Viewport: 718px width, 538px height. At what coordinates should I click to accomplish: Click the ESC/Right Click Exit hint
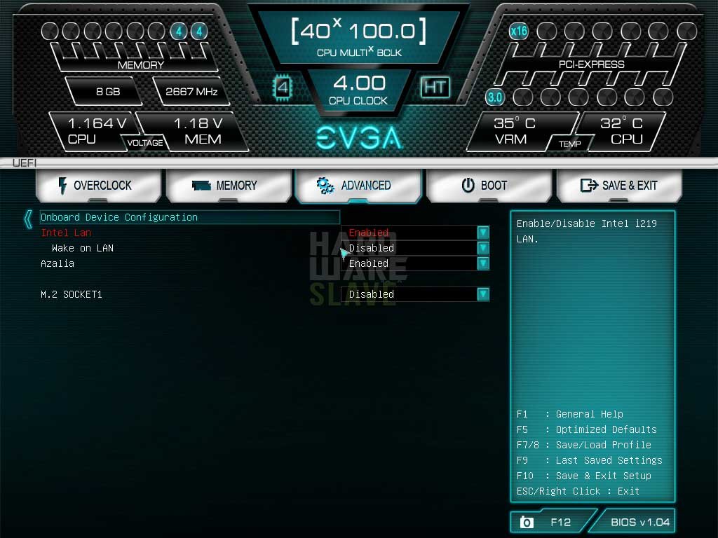tap(578, 491)
